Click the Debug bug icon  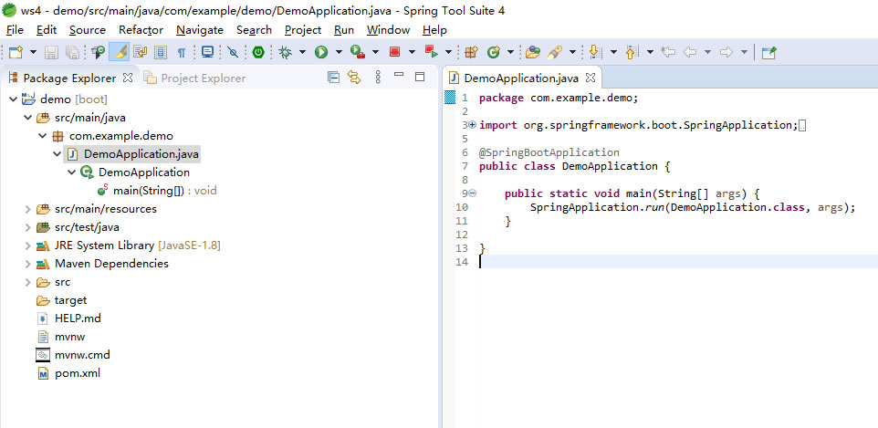coord(286,53)
